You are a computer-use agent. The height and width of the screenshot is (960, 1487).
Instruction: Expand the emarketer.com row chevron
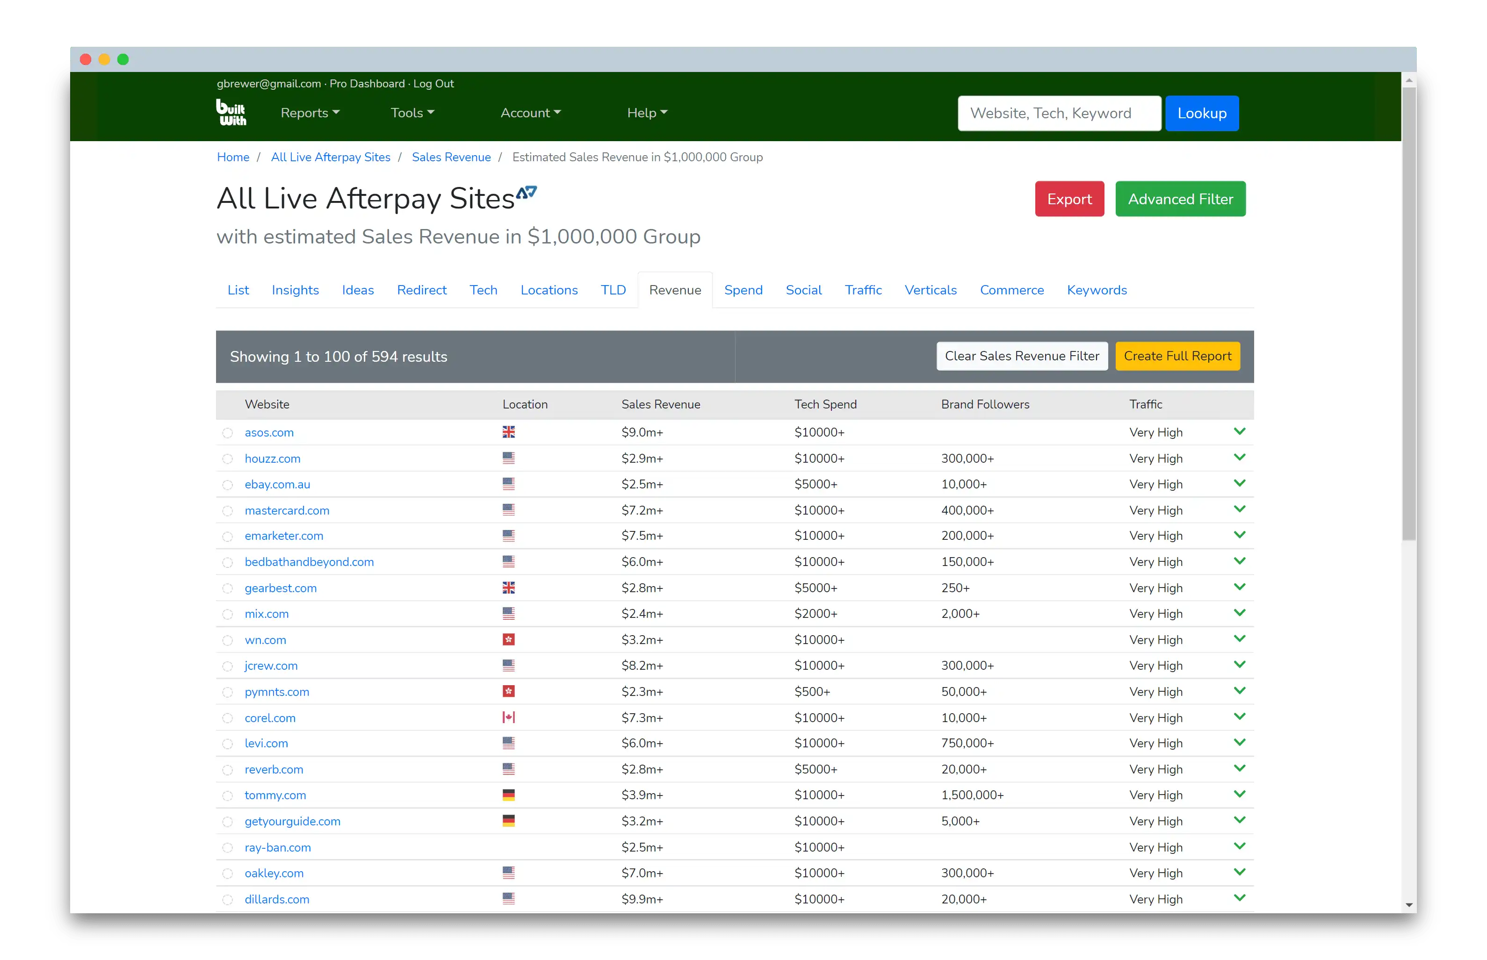pyautogui.click(x=1240, y=535)
